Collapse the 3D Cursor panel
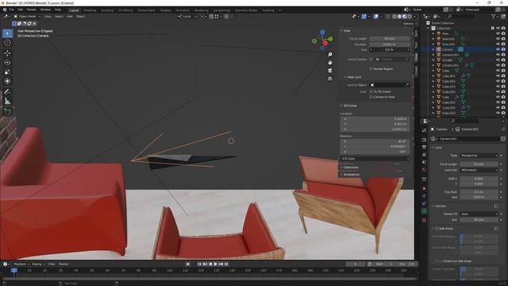The width and height of the screenshot is (508, 286). pyautogui.click(x=341, y=106)
